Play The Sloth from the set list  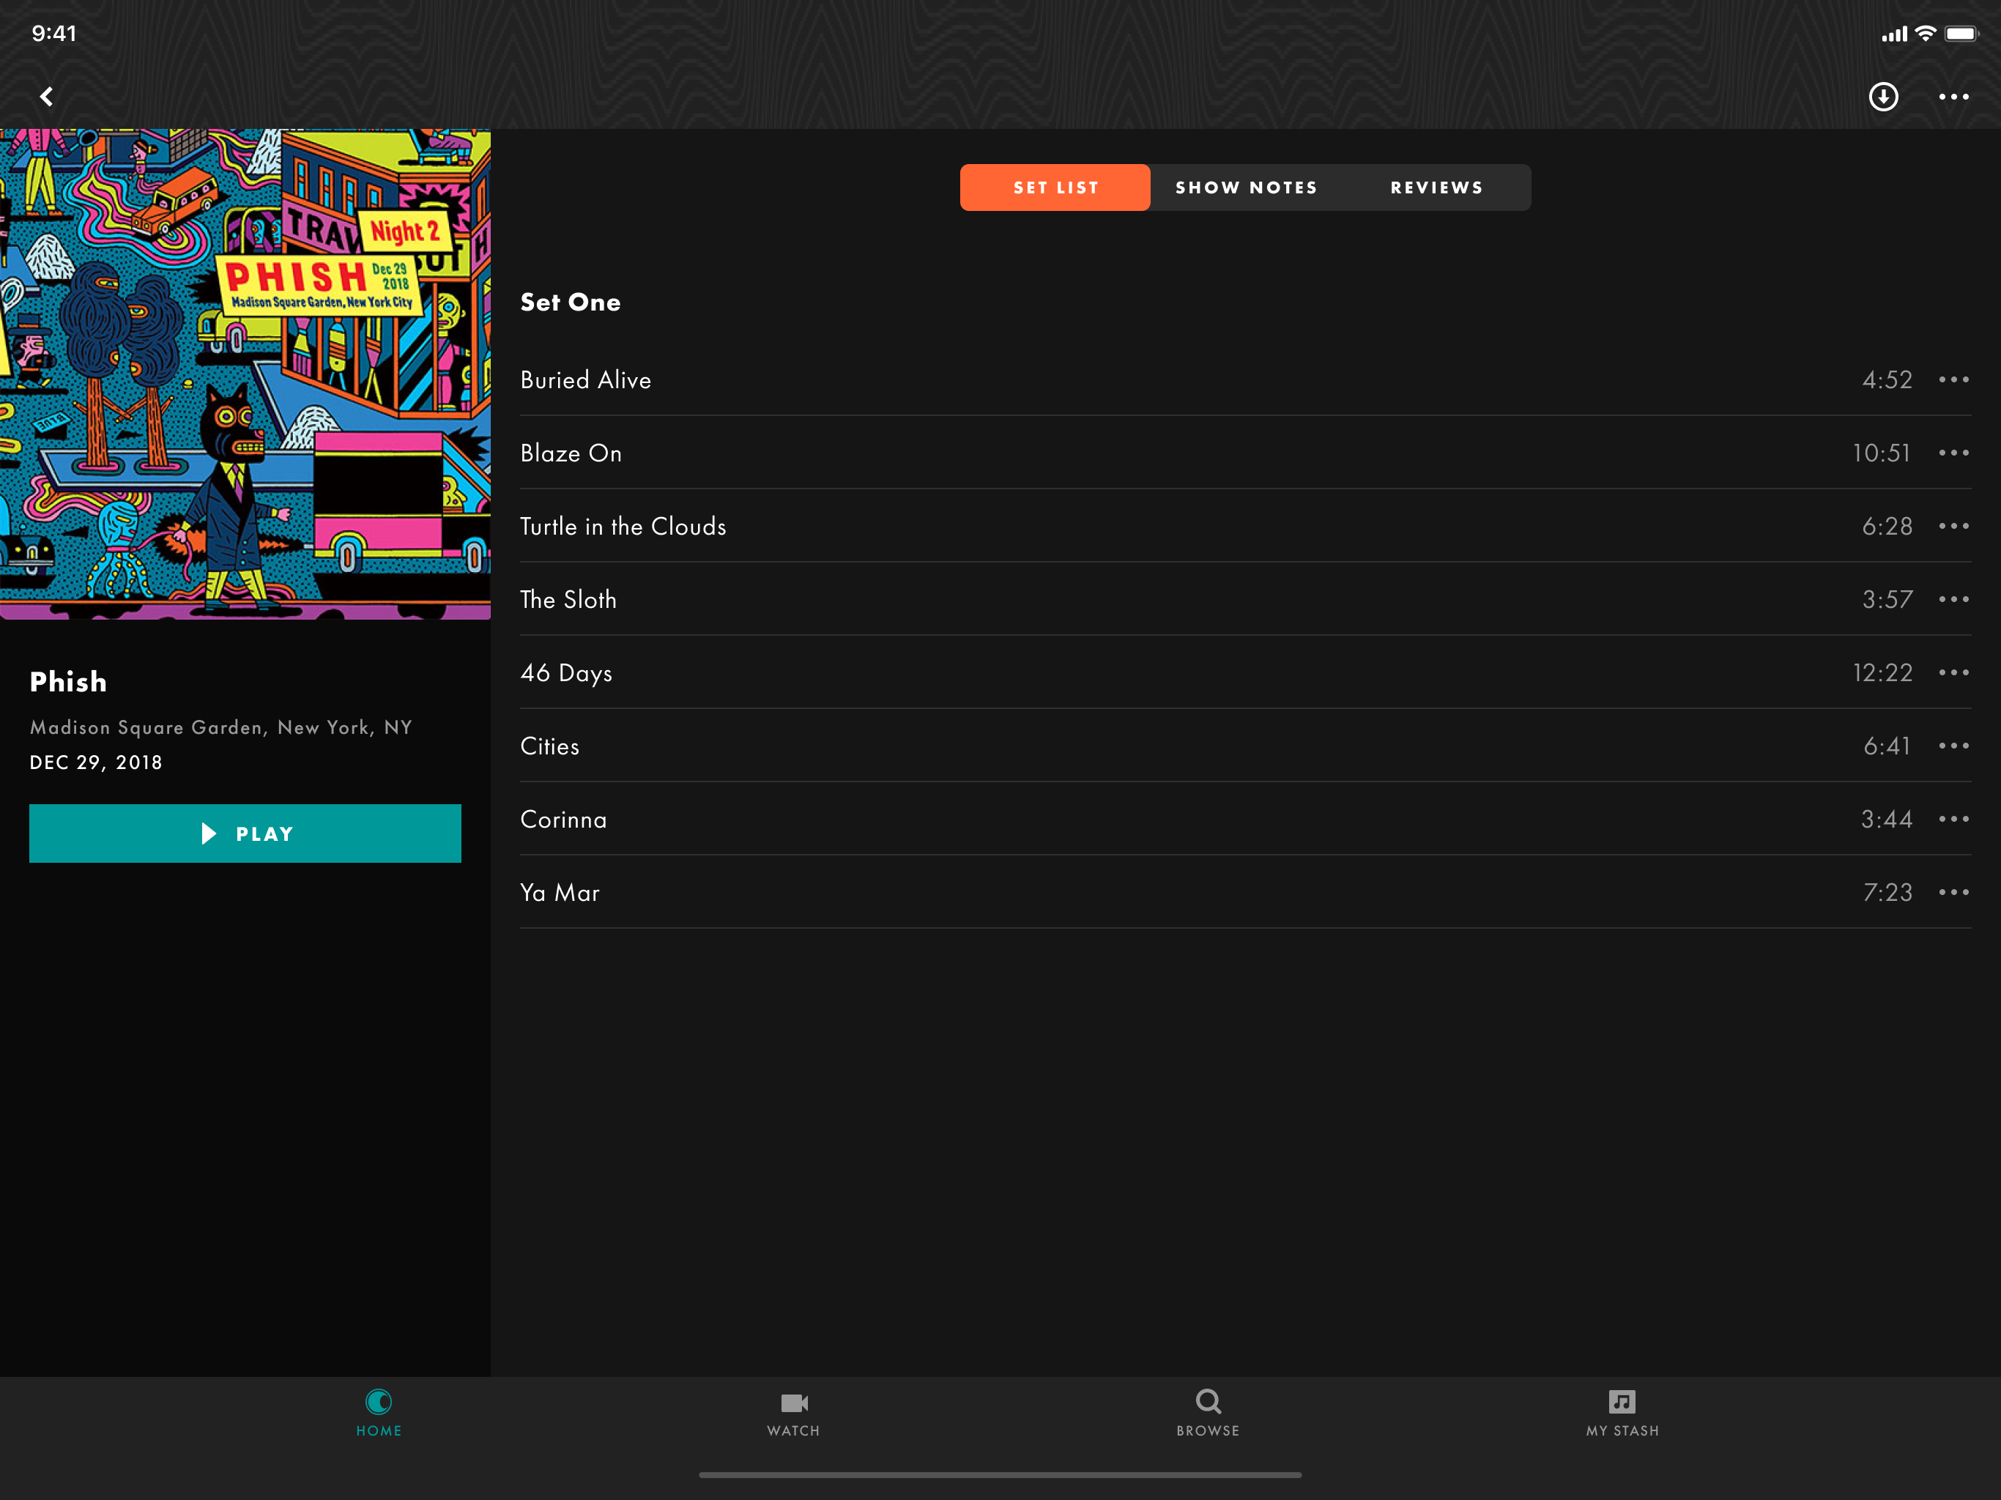tap(568, 599)
